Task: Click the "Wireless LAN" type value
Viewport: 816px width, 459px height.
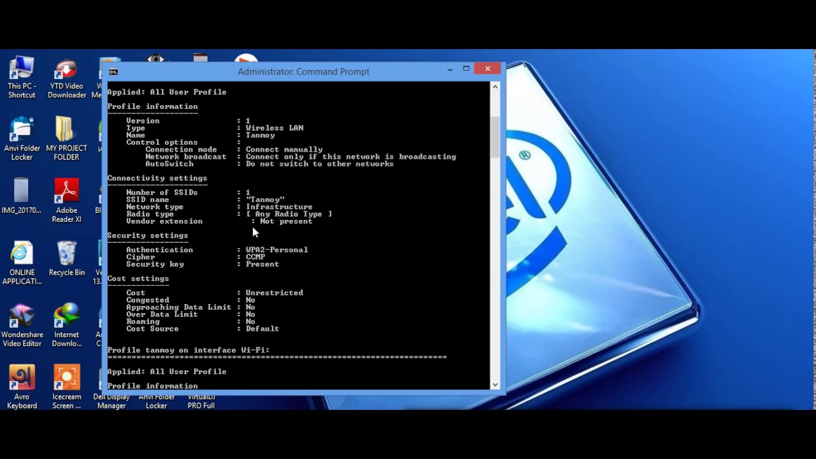Action: click(x=274, y=128)
